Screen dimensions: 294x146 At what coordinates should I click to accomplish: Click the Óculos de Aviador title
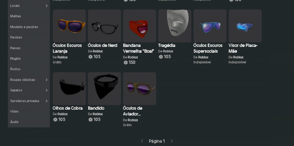[x=133, y=111]
